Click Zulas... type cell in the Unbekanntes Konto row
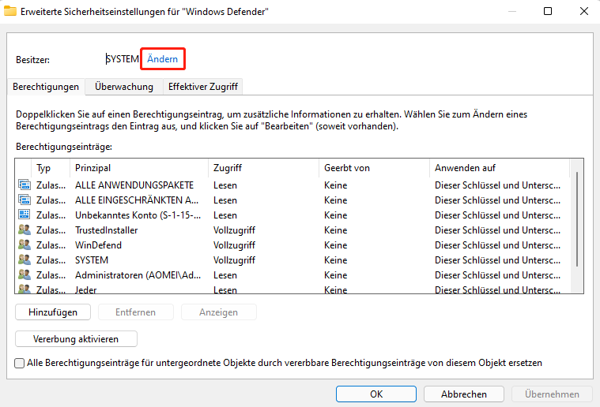 51,215
